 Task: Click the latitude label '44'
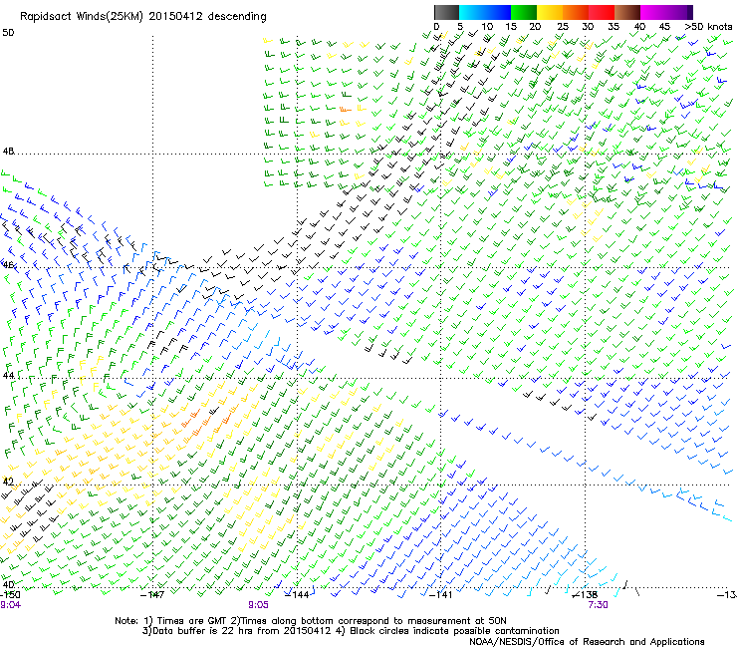pyautogui.click(x=8, y=375)
